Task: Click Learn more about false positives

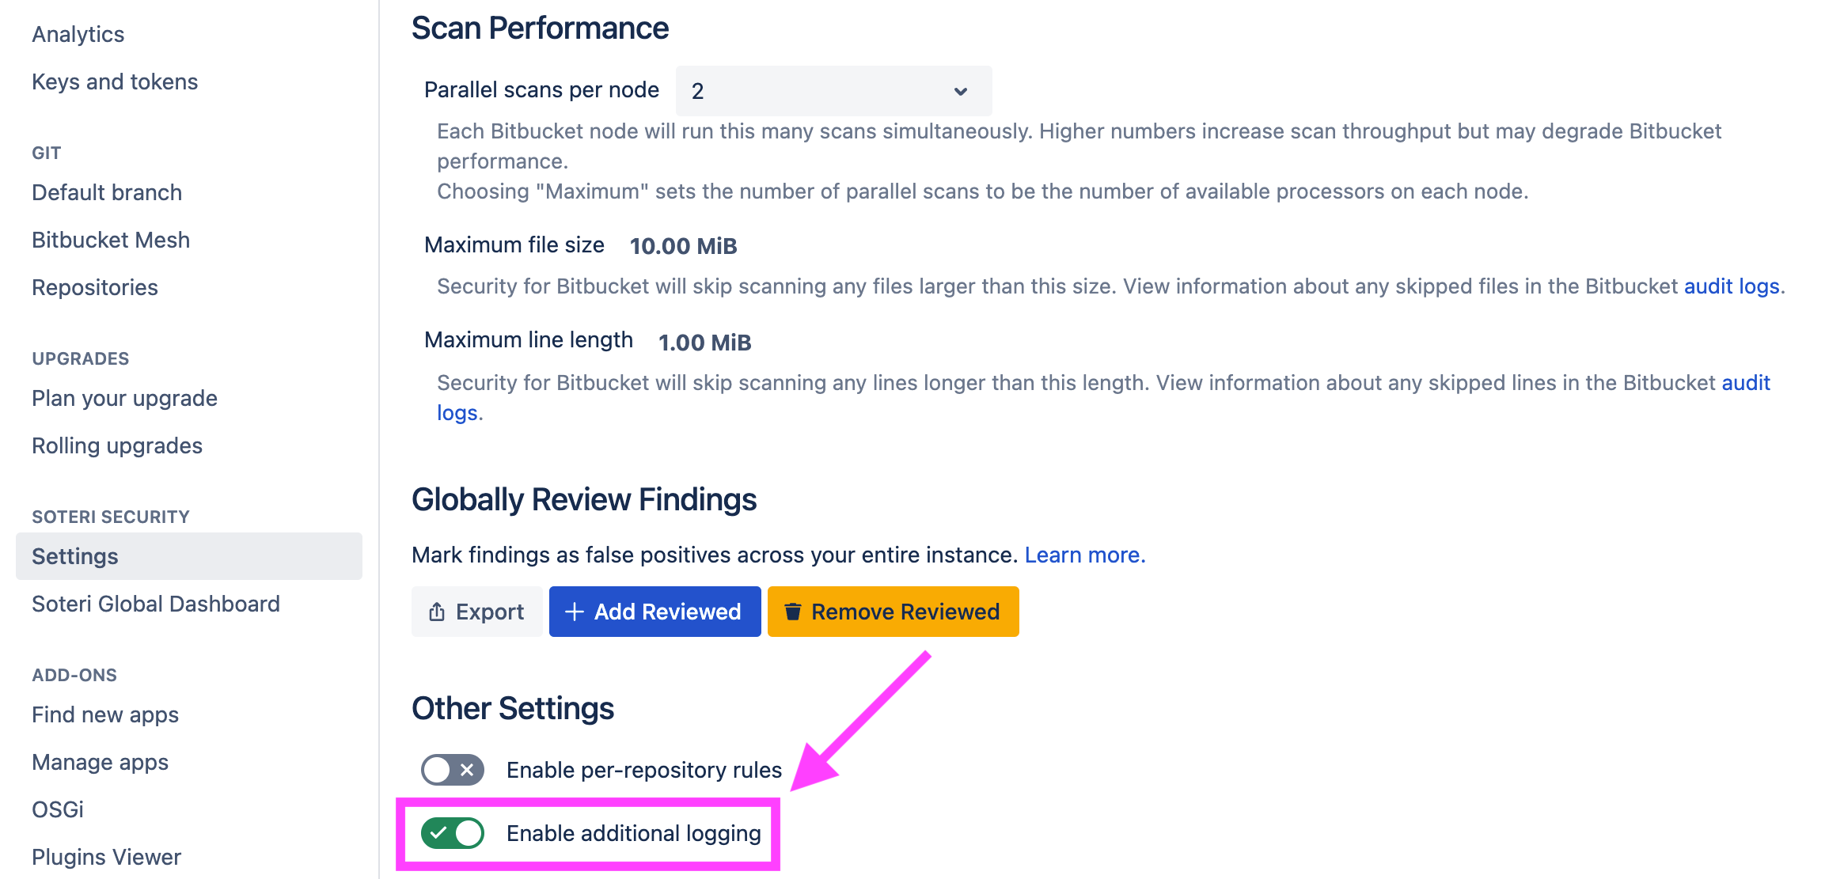Action: [1084, 554]
